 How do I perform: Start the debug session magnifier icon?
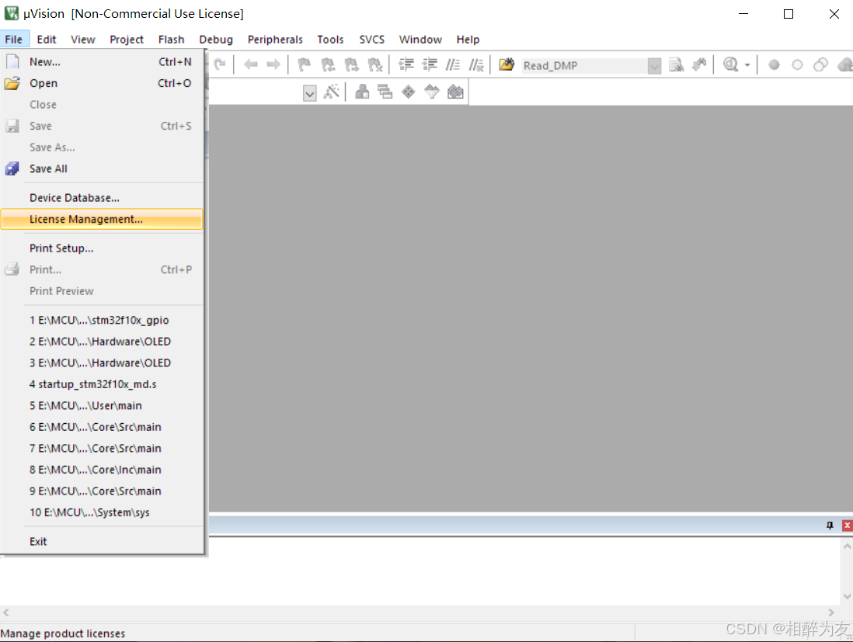click(730, 64)
